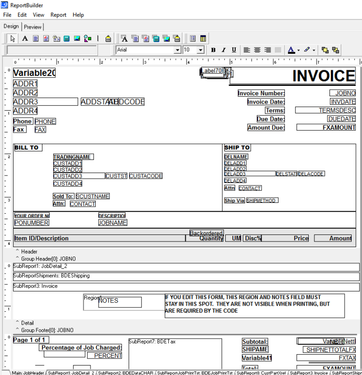This screenshot has height=375, width=362.
Task: Collapse the Detail band caret
Action: point(17,322)
